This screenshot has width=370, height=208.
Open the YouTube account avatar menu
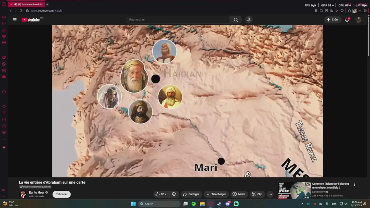(x=358, y=20)
